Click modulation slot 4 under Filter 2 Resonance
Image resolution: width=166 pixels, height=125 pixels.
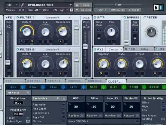(x=60, y=73)
